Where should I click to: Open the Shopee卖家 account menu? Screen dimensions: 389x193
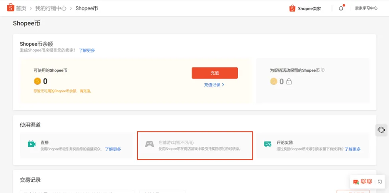[x=309, y=9]
